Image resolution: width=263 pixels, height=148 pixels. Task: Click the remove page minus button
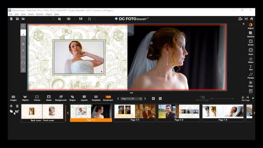[160, 99]
